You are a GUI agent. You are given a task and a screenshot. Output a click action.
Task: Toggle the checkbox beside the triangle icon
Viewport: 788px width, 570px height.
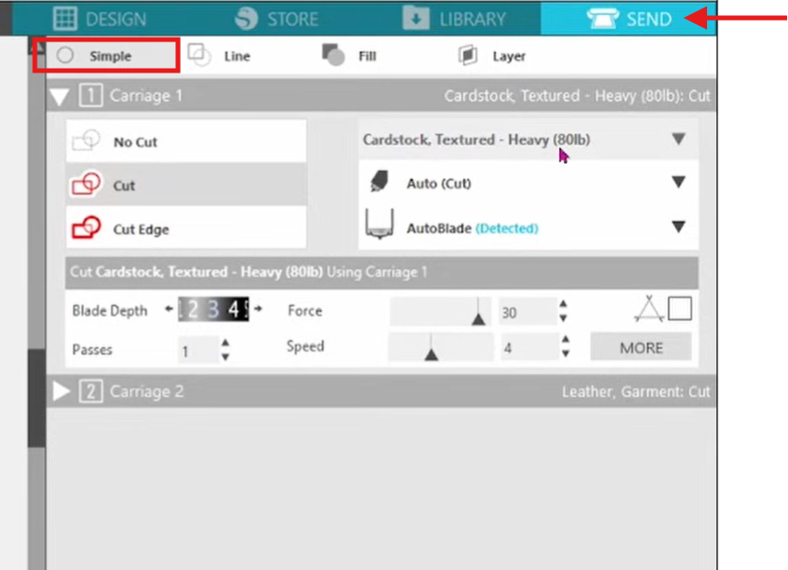(x=680, y=309)
